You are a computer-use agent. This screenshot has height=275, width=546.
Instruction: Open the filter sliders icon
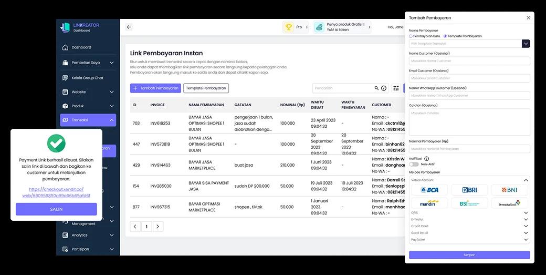click(396, 88)
